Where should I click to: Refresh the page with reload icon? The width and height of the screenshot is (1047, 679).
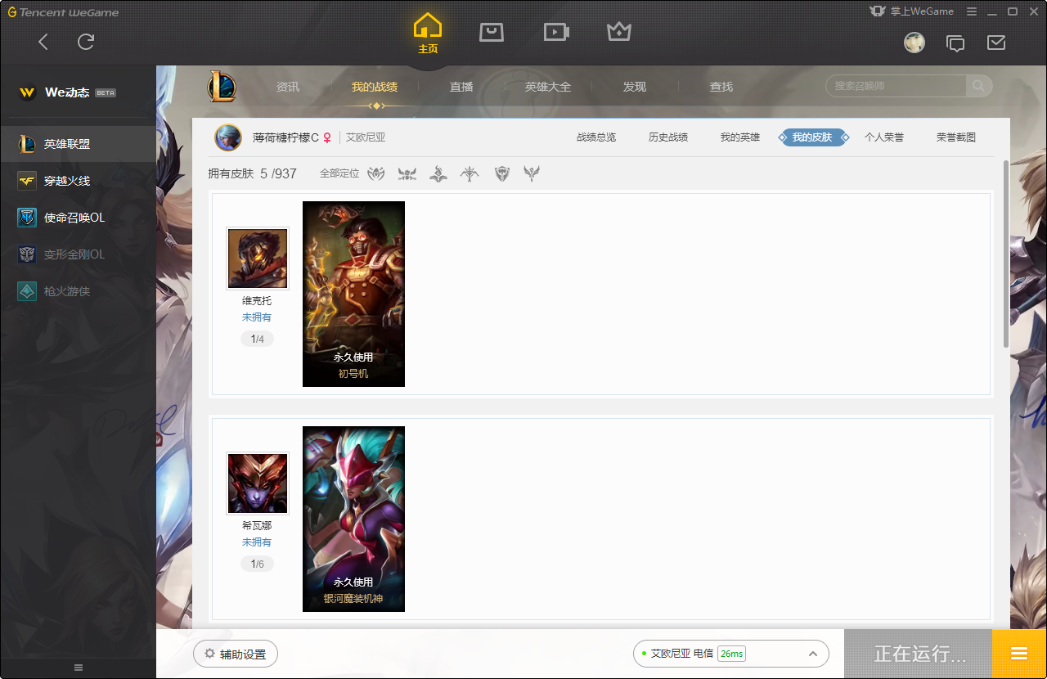[86, 42]
